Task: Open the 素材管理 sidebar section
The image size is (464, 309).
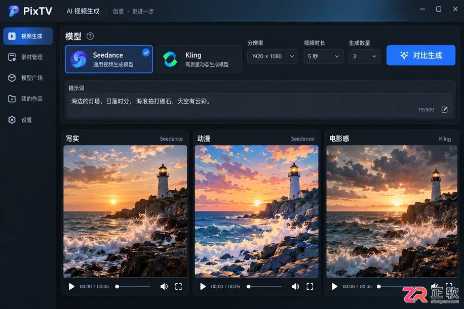Action: click(28, 57)
